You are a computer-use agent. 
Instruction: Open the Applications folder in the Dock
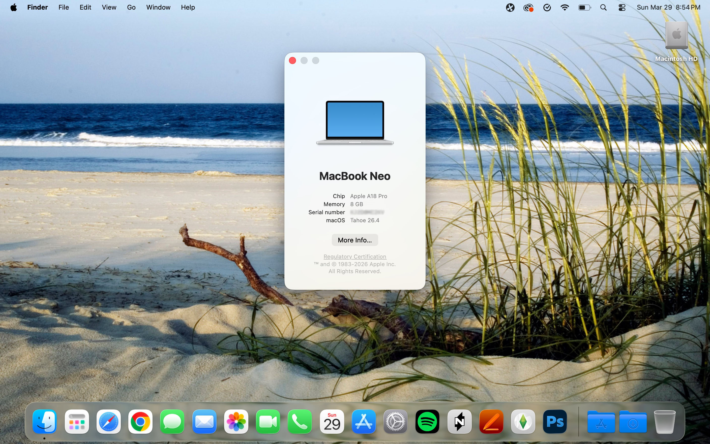(601, 422)
